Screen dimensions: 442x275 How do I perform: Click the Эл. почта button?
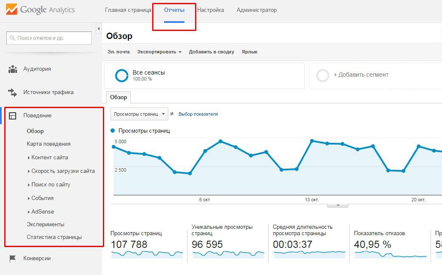(119, 52)
